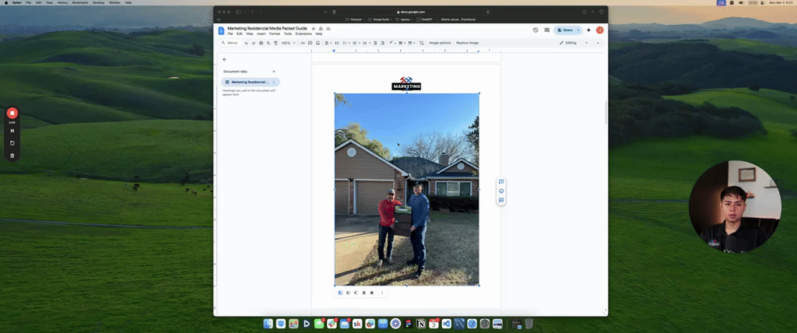Open the Border dash dropdown
Viewport: 797px width, 333px height.
click(411, 43)
